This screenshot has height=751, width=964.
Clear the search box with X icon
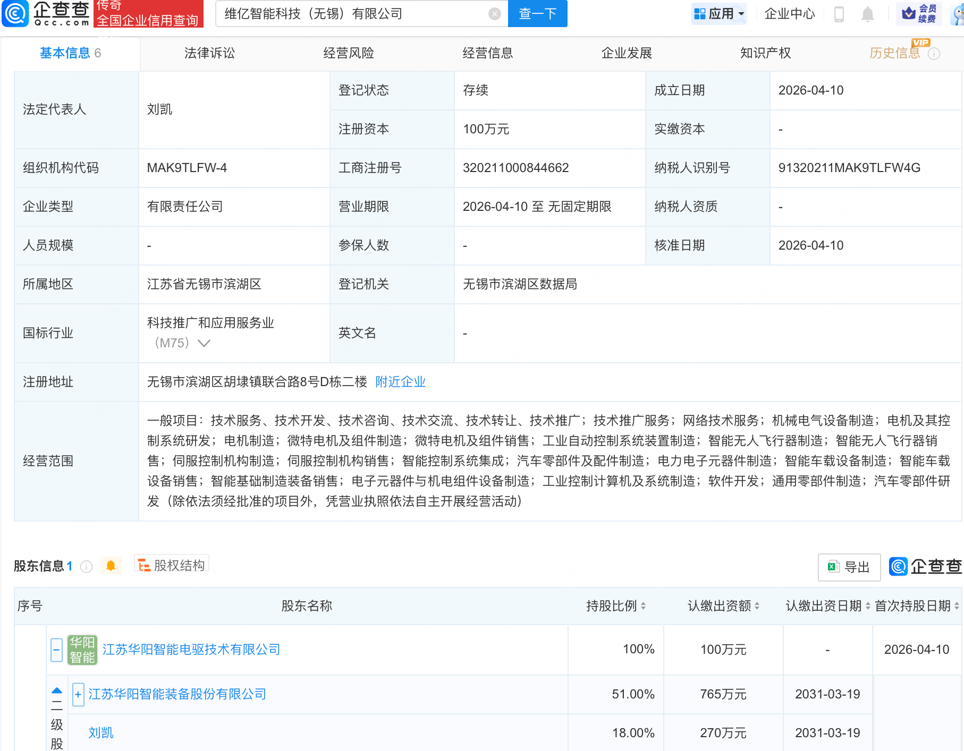494,14
